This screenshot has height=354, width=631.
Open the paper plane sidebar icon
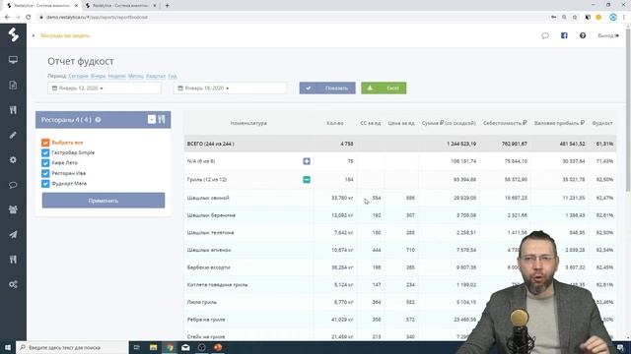(x=13, y=234)
